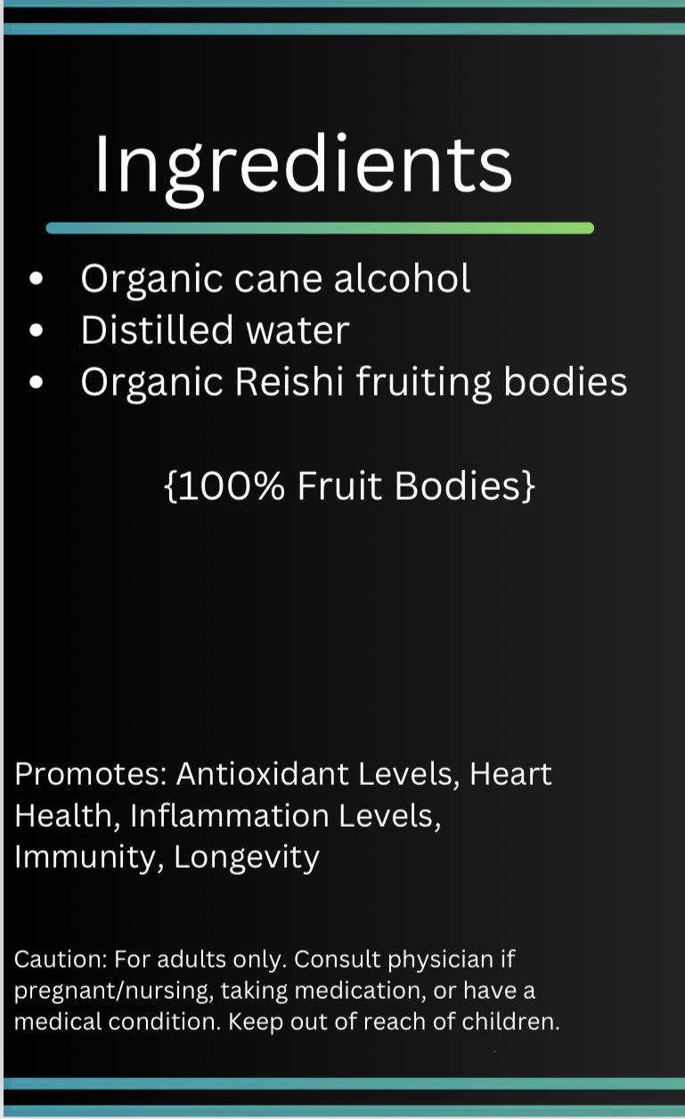Select the Organic cane alcohol text

click(275, 280)
